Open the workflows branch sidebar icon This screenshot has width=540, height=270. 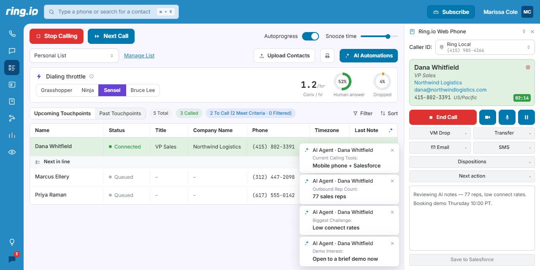(12, 118)
